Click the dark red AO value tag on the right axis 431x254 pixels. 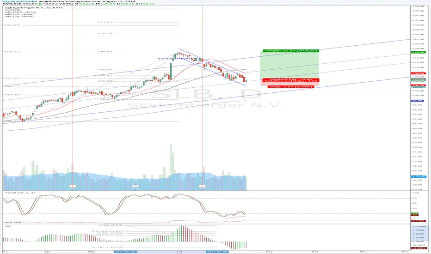[x=418, y=248]
